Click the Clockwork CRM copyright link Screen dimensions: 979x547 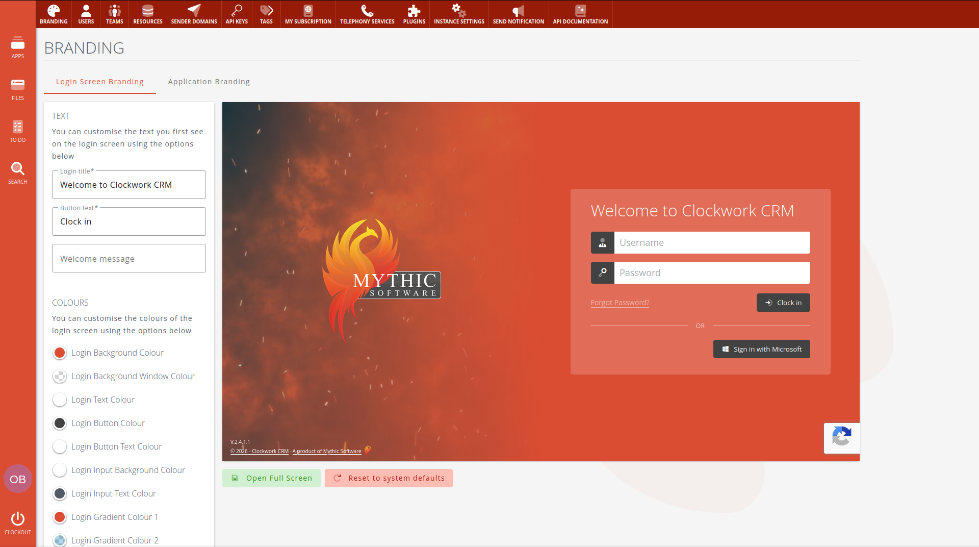click(x=260, y=451)
